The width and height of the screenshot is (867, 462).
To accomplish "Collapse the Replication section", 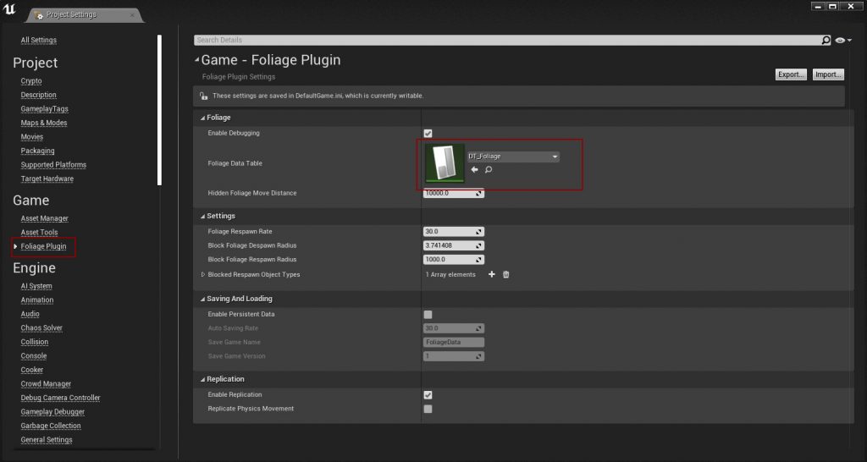I will tap(202, 379).
